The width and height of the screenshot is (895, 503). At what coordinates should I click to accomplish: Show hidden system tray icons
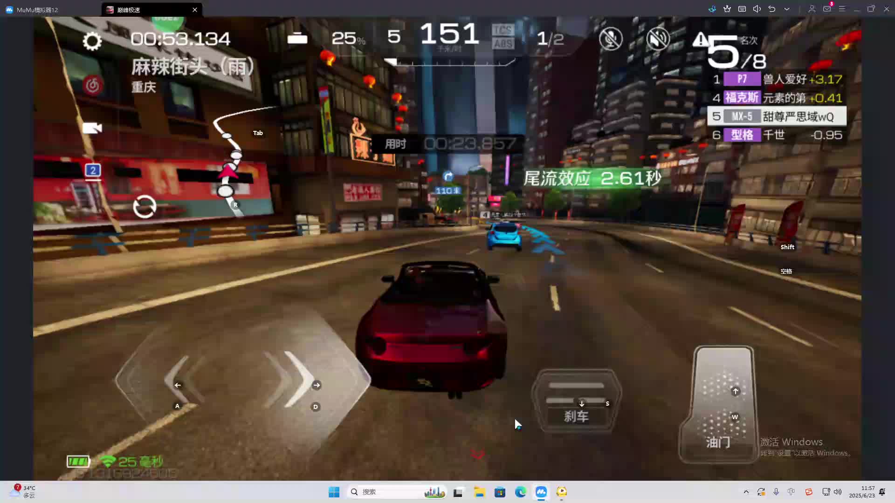tap(746, 492)
